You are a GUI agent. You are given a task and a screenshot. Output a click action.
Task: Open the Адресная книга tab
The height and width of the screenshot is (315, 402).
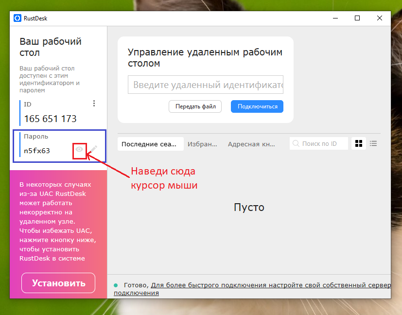coord(251,144)
